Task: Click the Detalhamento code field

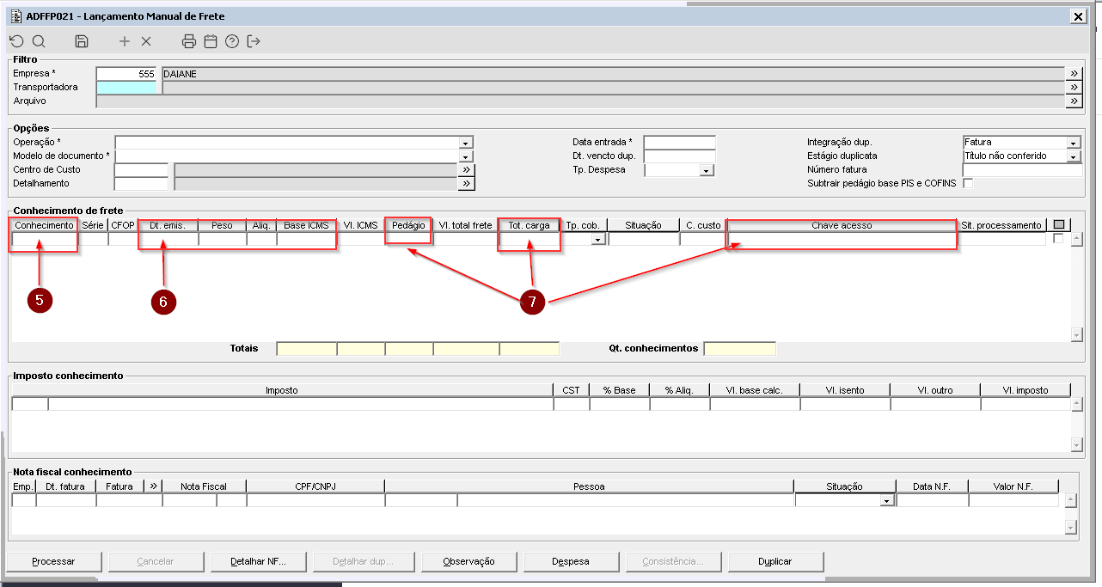Action: coord(141,184)
